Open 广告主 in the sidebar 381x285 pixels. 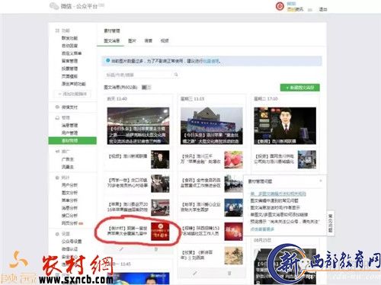pyautogui.click(x=68, y=159)
